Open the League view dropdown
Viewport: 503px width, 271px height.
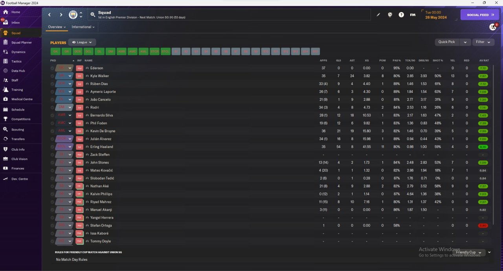(x=82, y=42)
